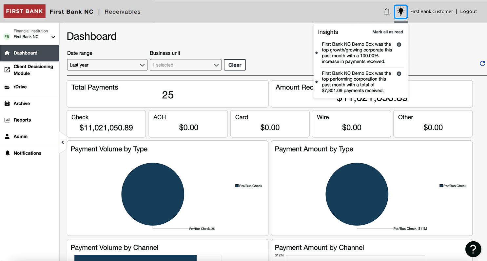Click the Receivables header title

click(x=123, y=12)
